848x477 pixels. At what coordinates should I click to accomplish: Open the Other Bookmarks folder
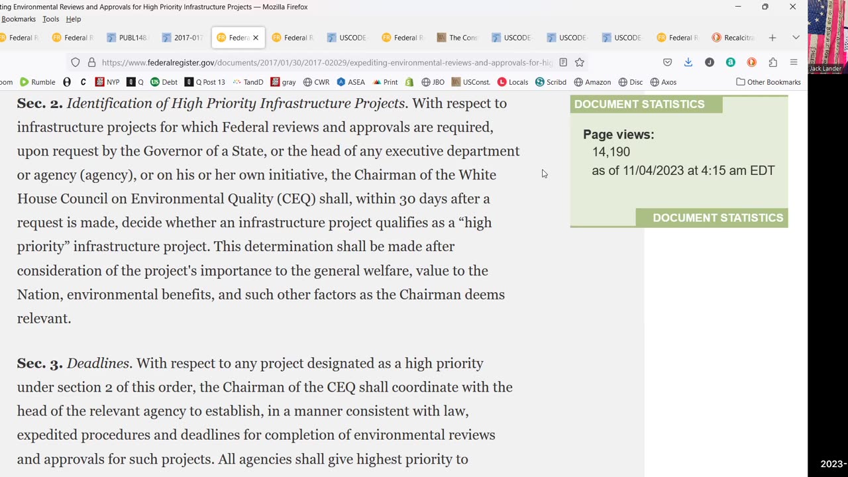pyautogui.click(x=768, y=82)
